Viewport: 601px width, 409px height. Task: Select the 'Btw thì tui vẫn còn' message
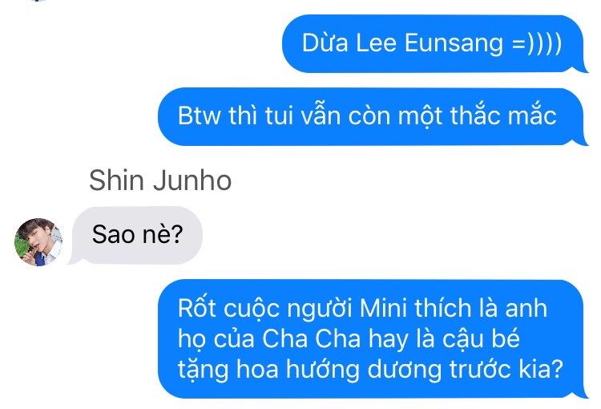click(x=372, y=116)
